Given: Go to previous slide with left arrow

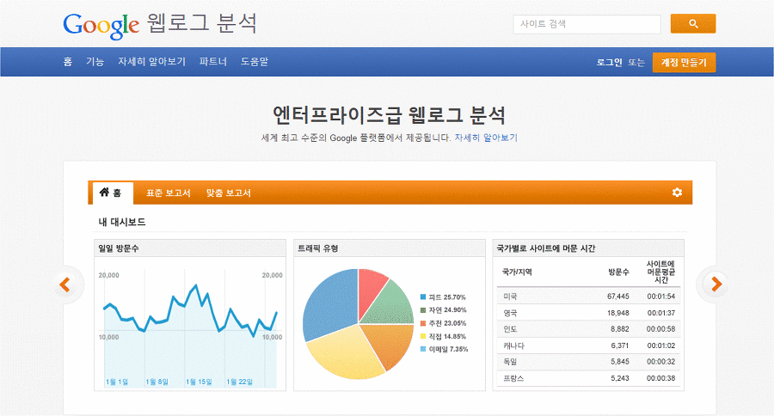Looking at the screenshot, I should [65, 284].
